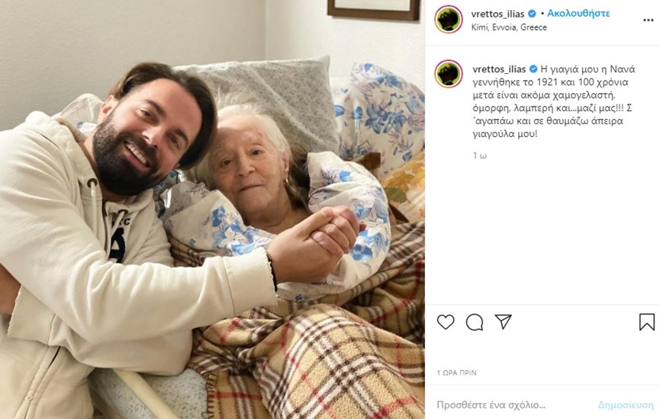Image resolution: width=660 pixels, height=419 pixels.
Task: Click the 1 ΩΡΑ ΠΡΙΝ timestamp
Action: (457, 373)
